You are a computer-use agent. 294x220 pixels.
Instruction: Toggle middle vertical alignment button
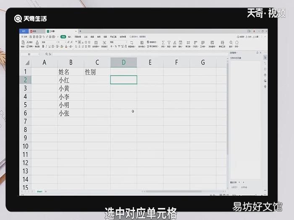tap(79, 42)
